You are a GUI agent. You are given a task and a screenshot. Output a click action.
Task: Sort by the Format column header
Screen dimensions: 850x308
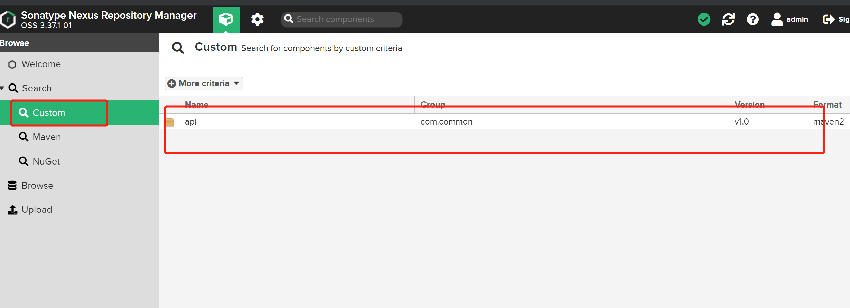coord(829,105)
